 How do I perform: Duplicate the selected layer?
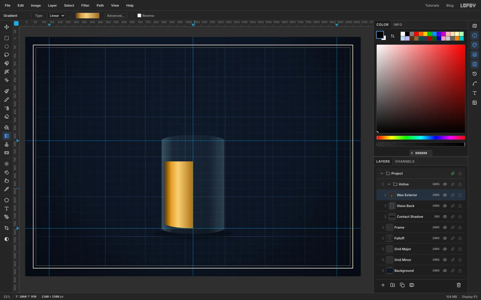coord(402,285)
